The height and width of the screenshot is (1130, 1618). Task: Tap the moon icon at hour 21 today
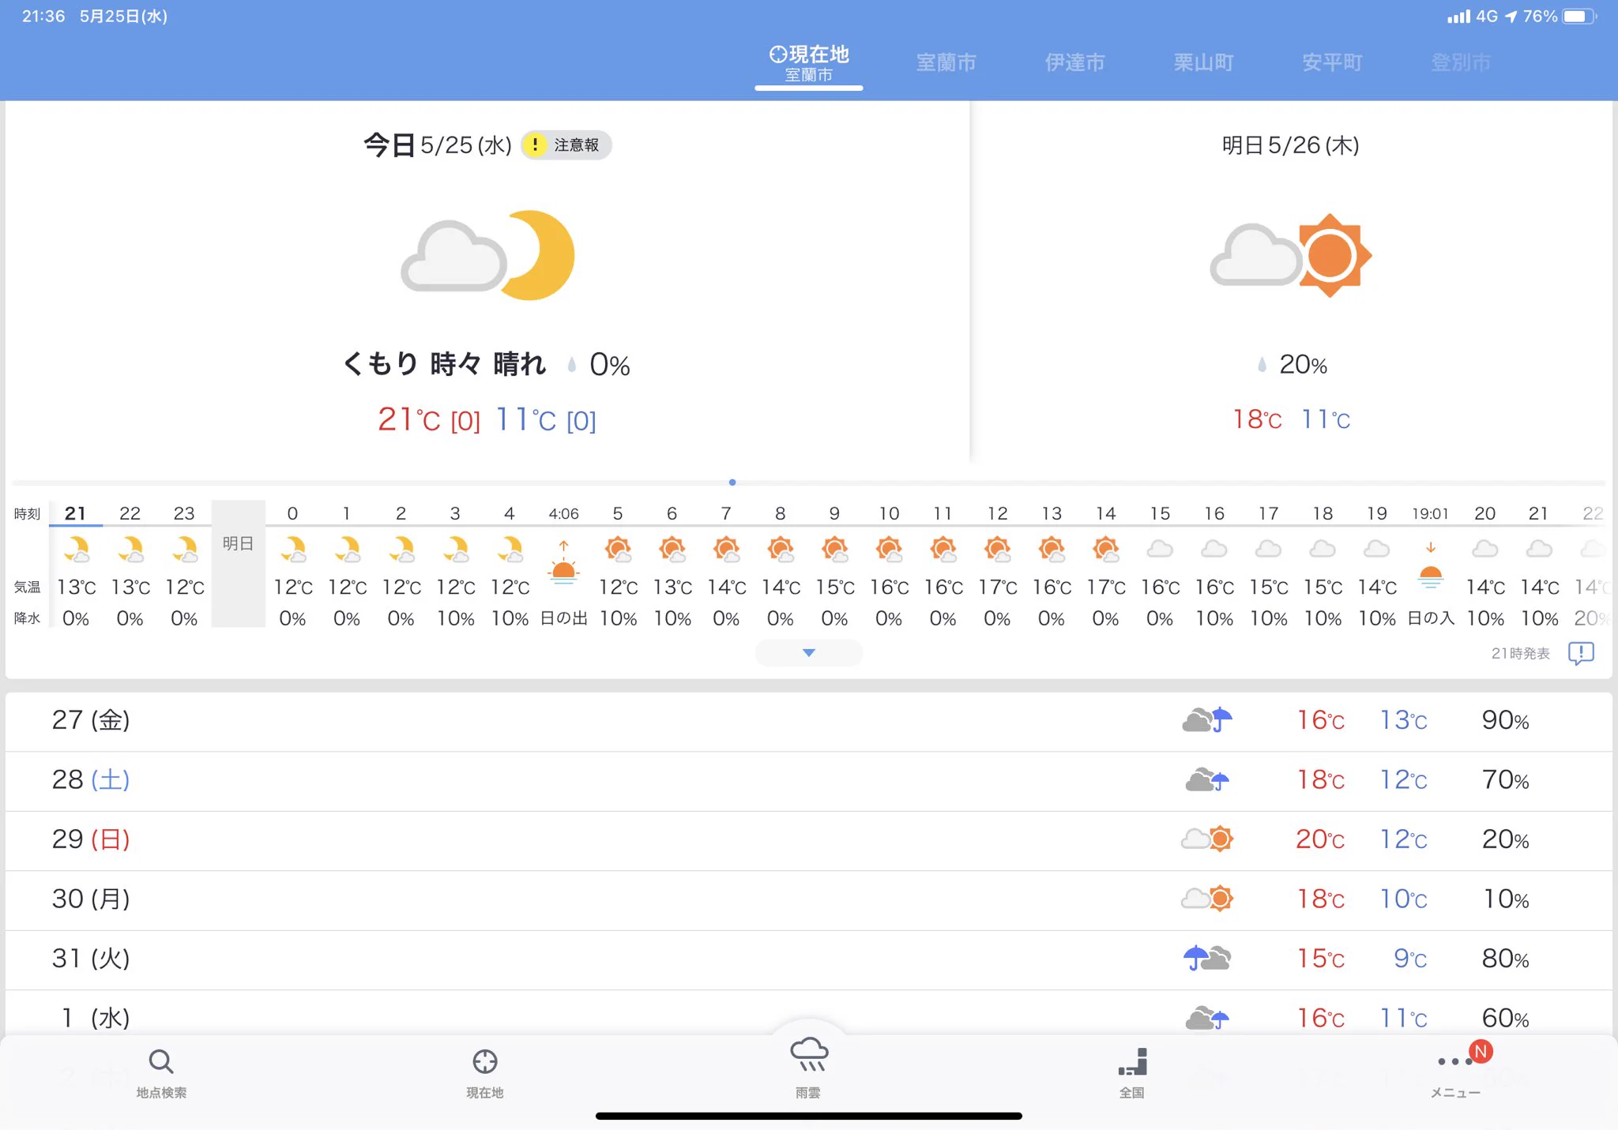[x=77, y=549]
